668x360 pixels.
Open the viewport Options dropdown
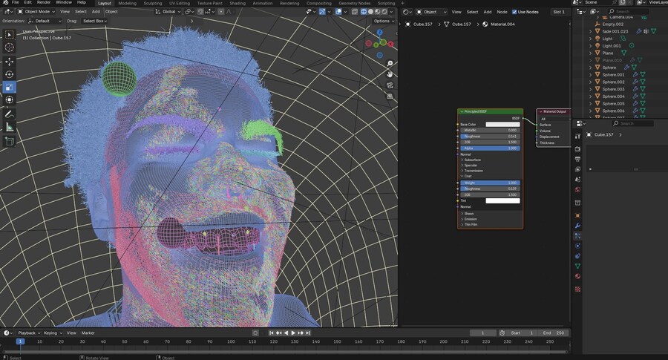(x=384, y=21)
